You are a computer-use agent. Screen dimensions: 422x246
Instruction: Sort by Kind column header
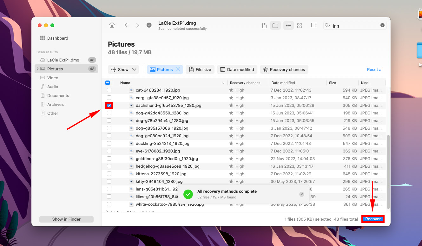click(365, 83)
